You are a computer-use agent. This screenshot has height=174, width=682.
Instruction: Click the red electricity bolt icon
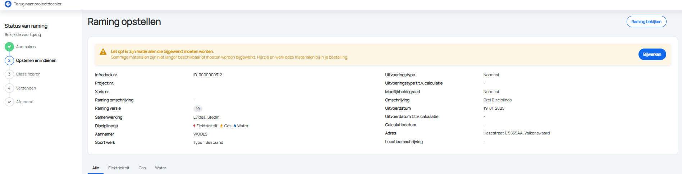194,126
